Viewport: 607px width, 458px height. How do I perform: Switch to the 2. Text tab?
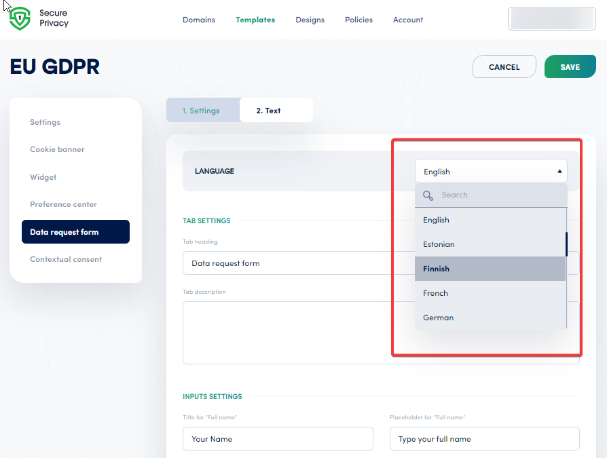pos(270,110)
